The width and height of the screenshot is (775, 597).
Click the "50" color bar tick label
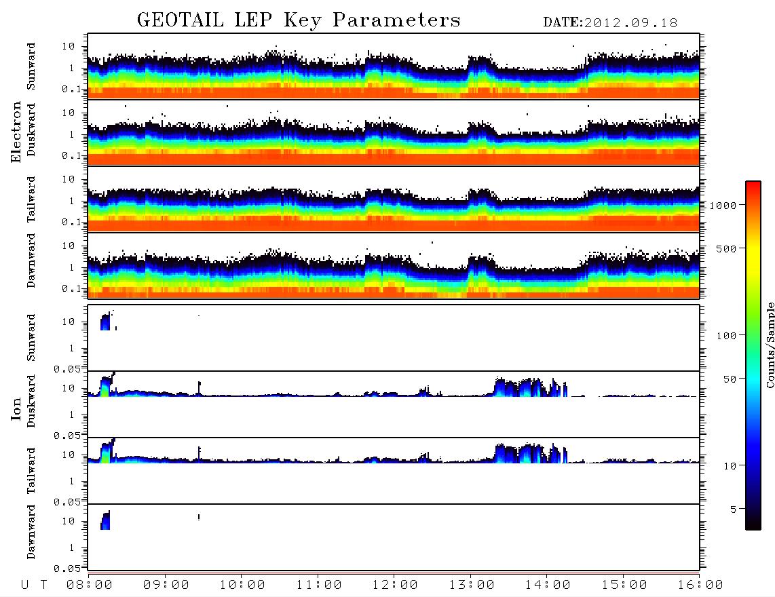730,379
